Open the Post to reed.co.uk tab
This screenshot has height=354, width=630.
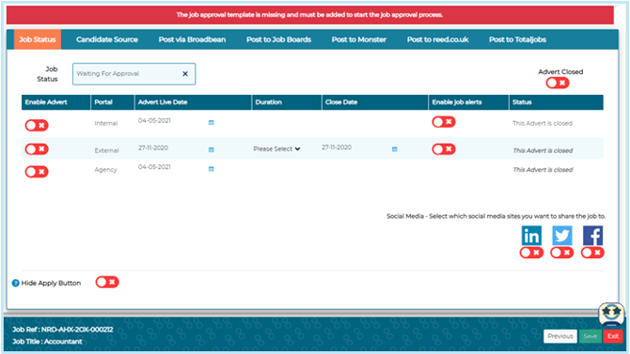click(x=437, y=39)
